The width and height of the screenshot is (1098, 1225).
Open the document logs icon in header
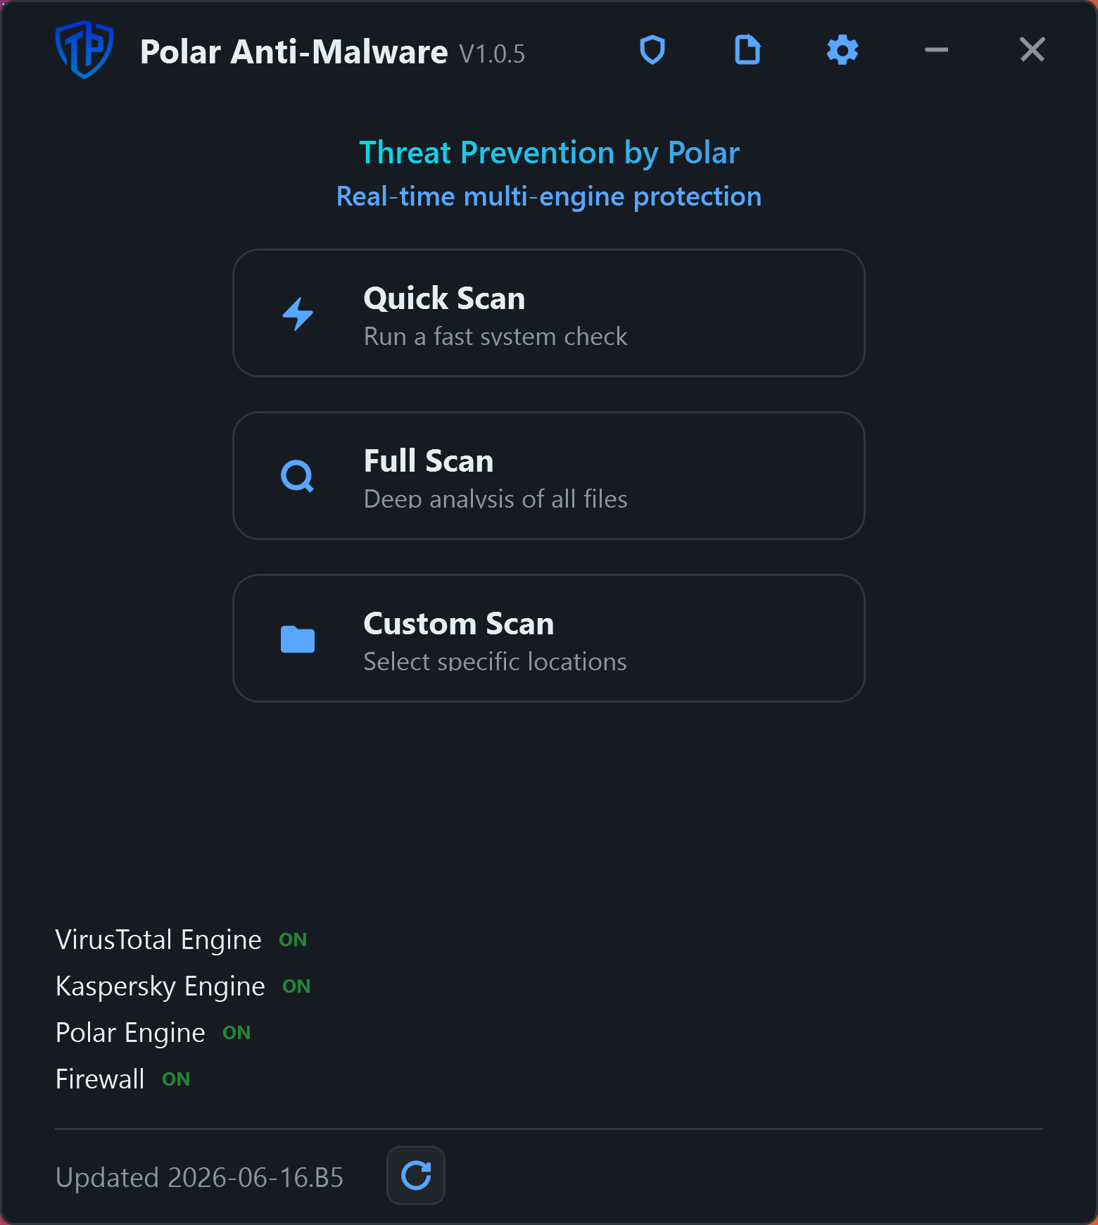pos(747,50)
